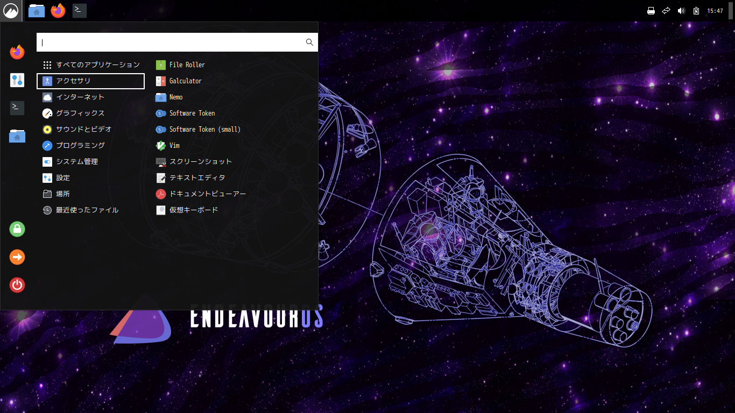Click the magnifier icon in search box
Viewport: 735px width, 413px height.
click(309, 42)
